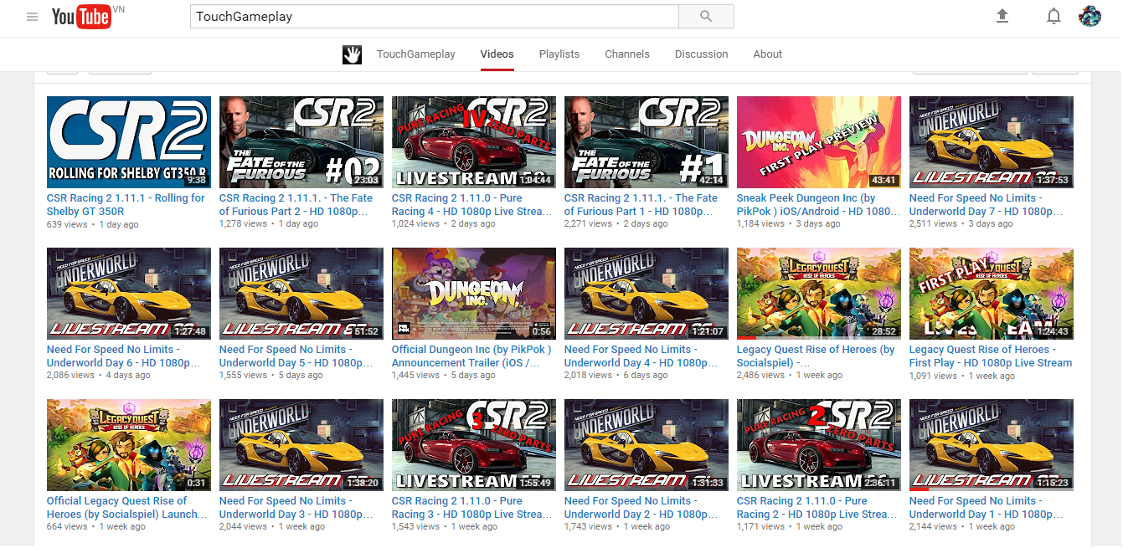Click the TouchGameplay hand channel icon

point(353,54)
